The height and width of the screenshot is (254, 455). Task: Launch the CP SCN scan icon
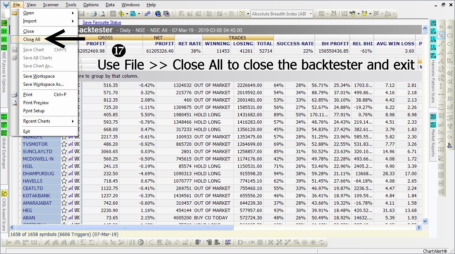point(433,31)
